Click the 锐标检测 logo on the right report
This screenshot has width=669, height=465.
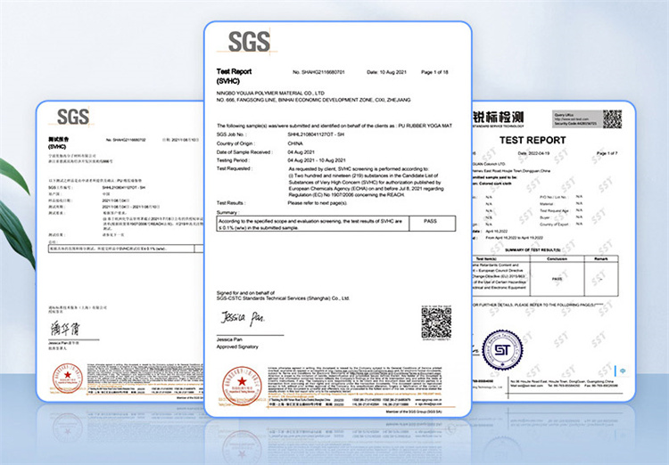[x=498, y=117]
